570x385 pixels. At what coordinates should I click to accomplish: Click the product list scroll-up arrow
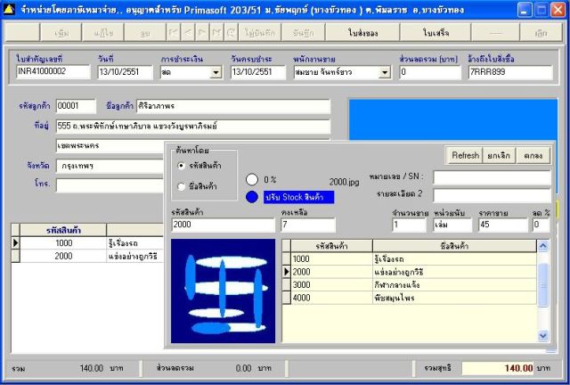[x=543, y=245]
